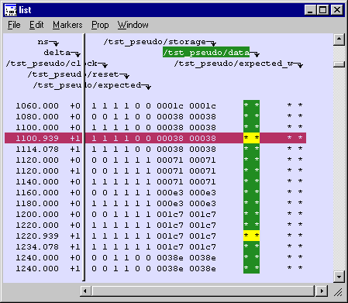Click the vertical scrollbar thumb
348x303 pixels.
tap(339, 64)
